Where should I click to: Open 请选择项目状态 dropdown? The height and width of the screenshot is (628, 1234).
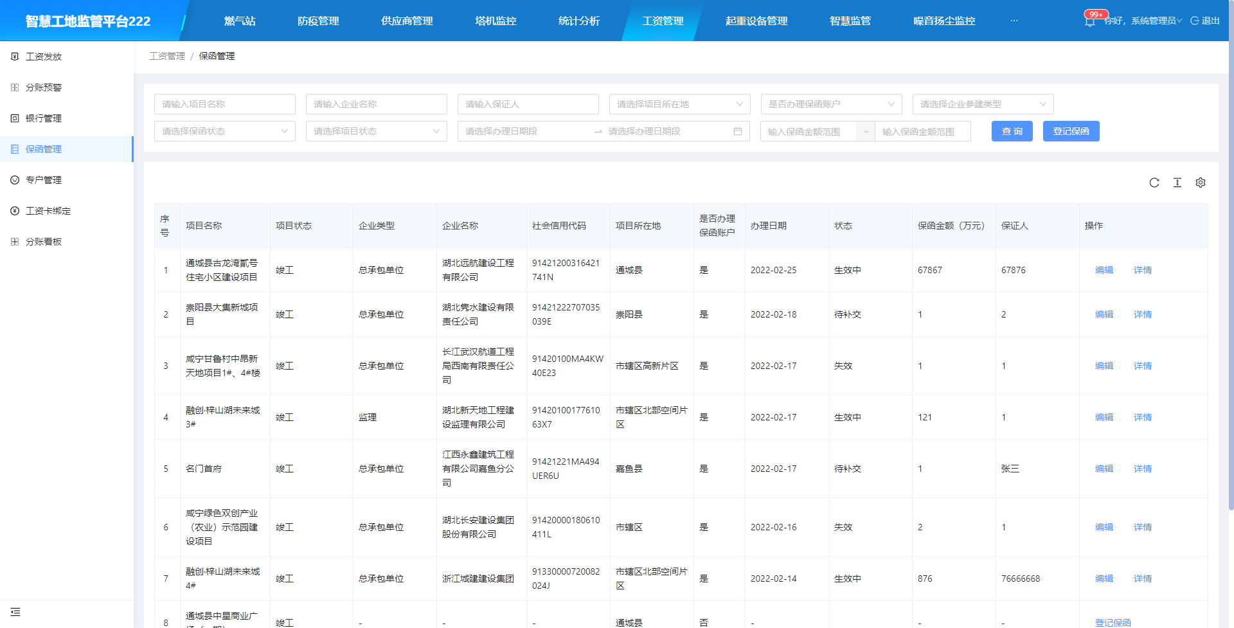coord(377,131)
